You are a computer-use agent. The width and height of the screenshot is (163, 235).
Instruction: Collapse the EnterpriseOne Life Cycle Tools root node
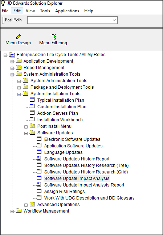(5, 55)
